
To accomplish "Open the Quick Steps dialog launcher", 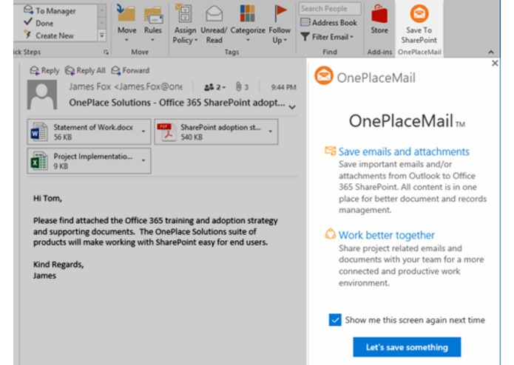I will pos(106,52).
